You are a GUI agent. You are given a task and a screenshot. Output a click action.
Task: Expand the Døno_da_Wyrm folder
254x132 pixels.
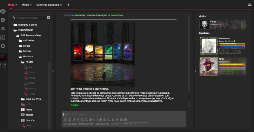(x=31, y=99)
